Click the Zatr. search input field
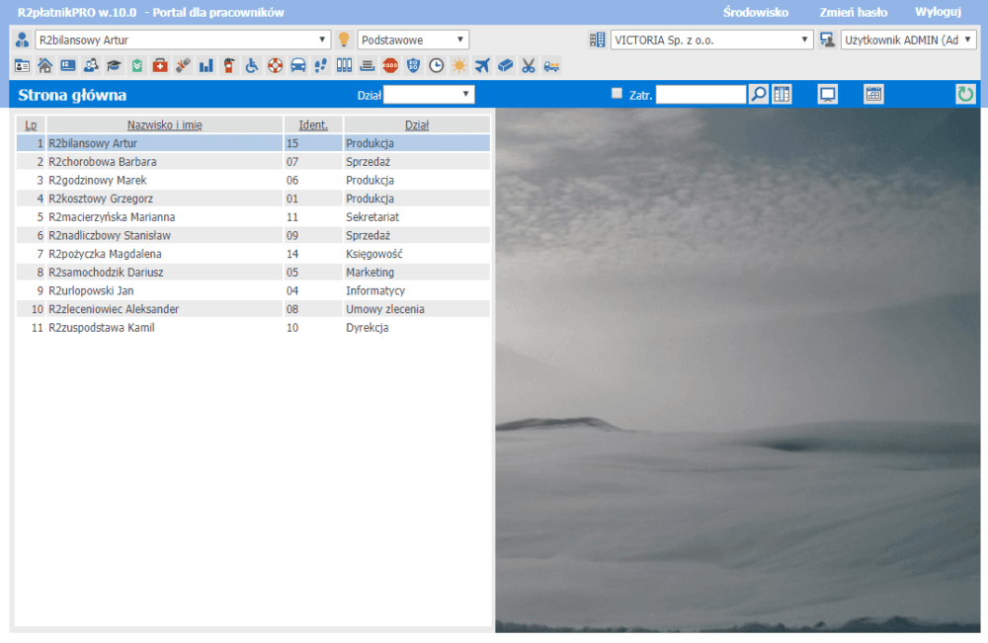The height and width of the screenshot is (643, 988). 700,95
